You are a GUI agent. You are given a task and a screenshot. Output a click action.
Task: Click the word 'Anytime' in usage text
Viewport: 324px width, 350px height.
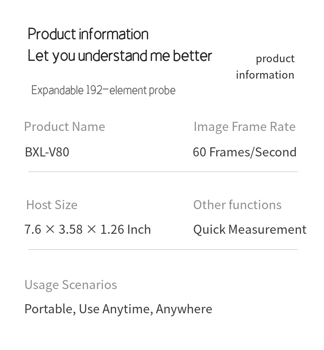point(127,309)
